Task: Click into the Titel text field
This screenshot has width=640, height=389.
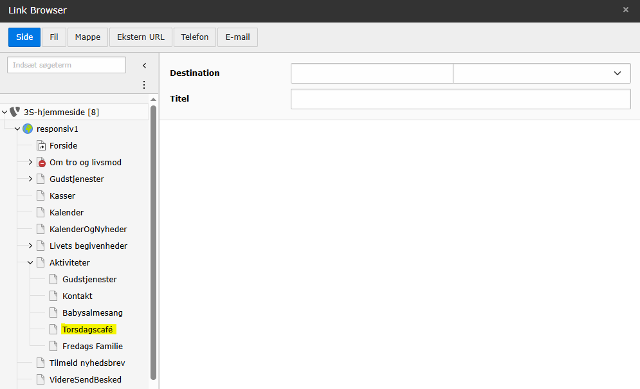Action: click(461, 99)
